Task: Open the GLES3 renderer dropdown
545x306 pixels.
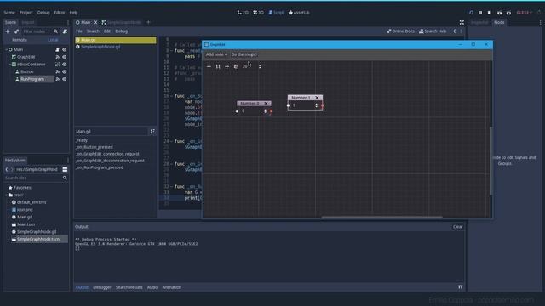Action: pyautogui.click(x=525, y=13)
